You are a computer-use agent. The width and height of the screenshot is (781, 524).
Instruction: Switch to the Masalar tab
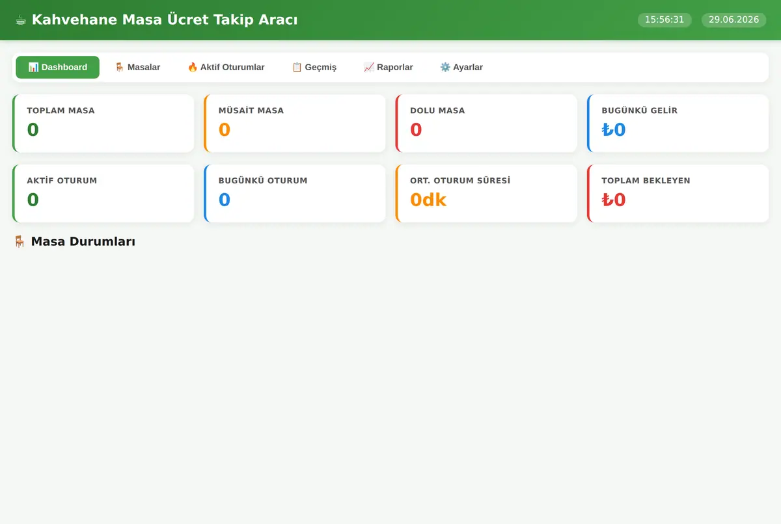click(137, 67)
